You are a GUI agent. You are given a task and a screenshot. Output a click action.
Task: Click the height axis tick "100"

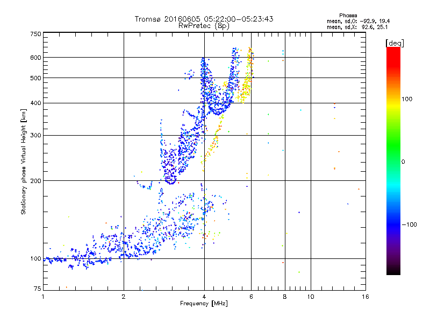(x=35, y=258)
